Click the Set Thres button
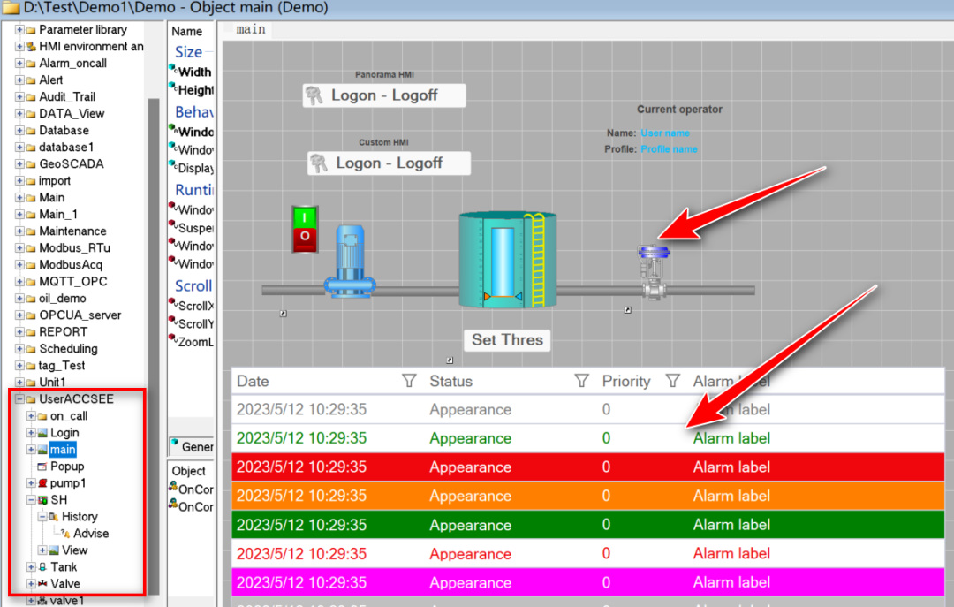This screenshot has width=954, height=607. pos(506,340)
